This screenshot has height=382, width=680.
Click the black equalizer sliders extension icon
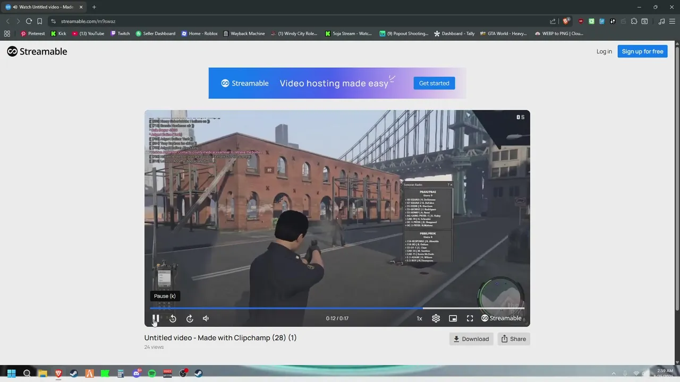(613, 21)
